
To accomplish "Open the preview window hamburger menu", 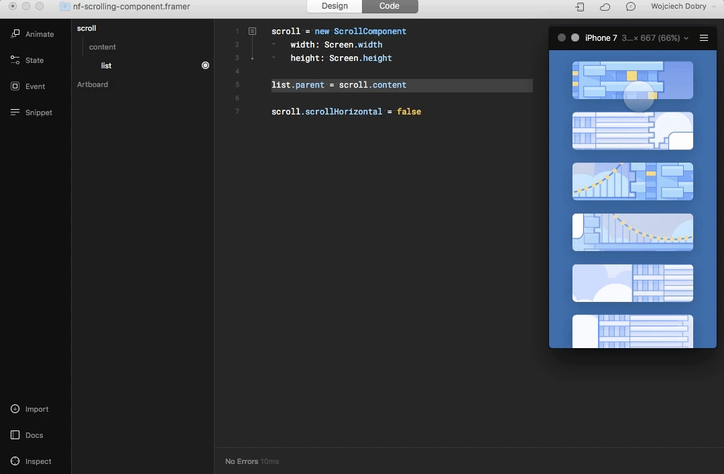I will (704, 38).
